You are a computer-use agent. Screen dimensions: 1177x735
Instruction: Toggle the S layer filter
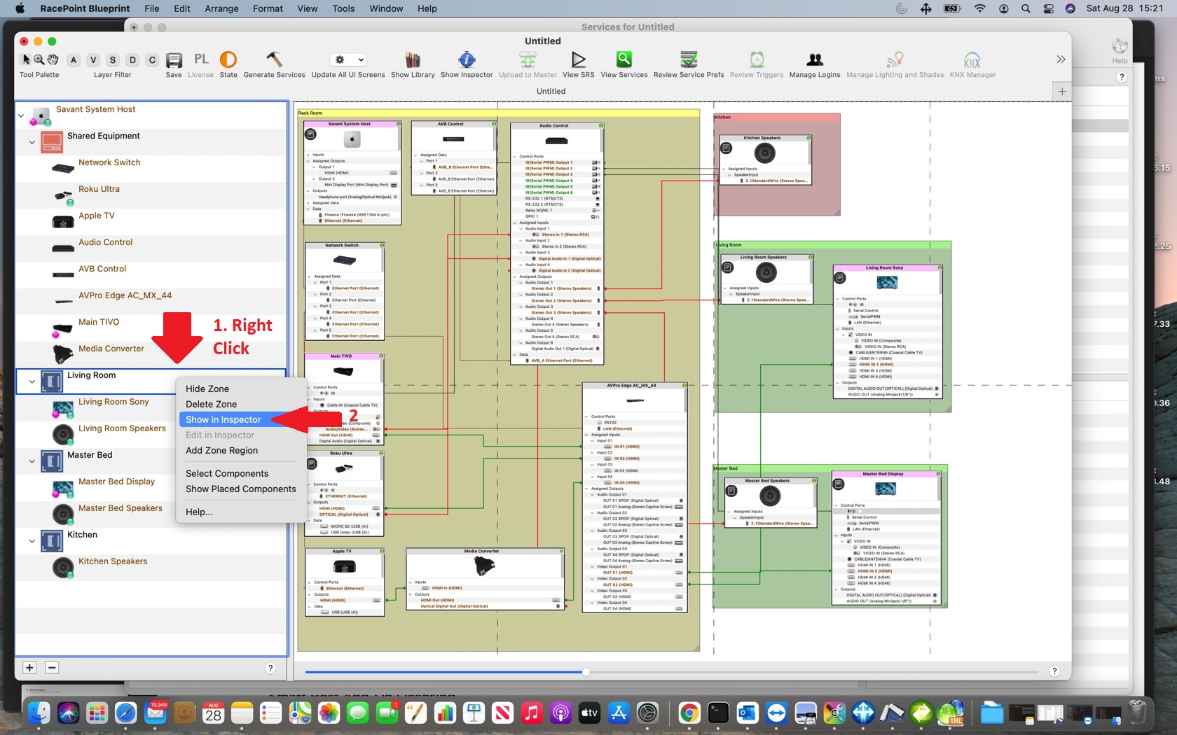[113, 60]
